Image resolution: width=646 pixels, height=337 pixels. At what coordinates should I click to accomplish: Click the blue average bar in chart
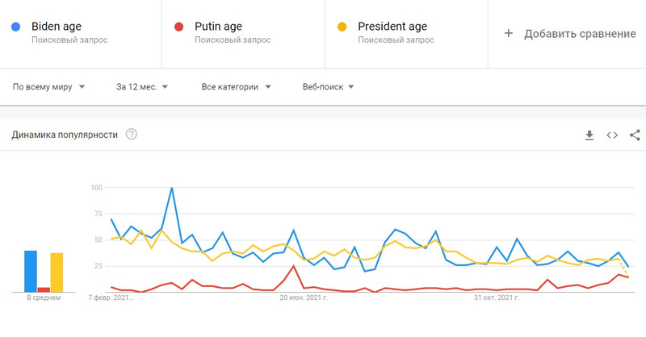[x=31, y=271]
